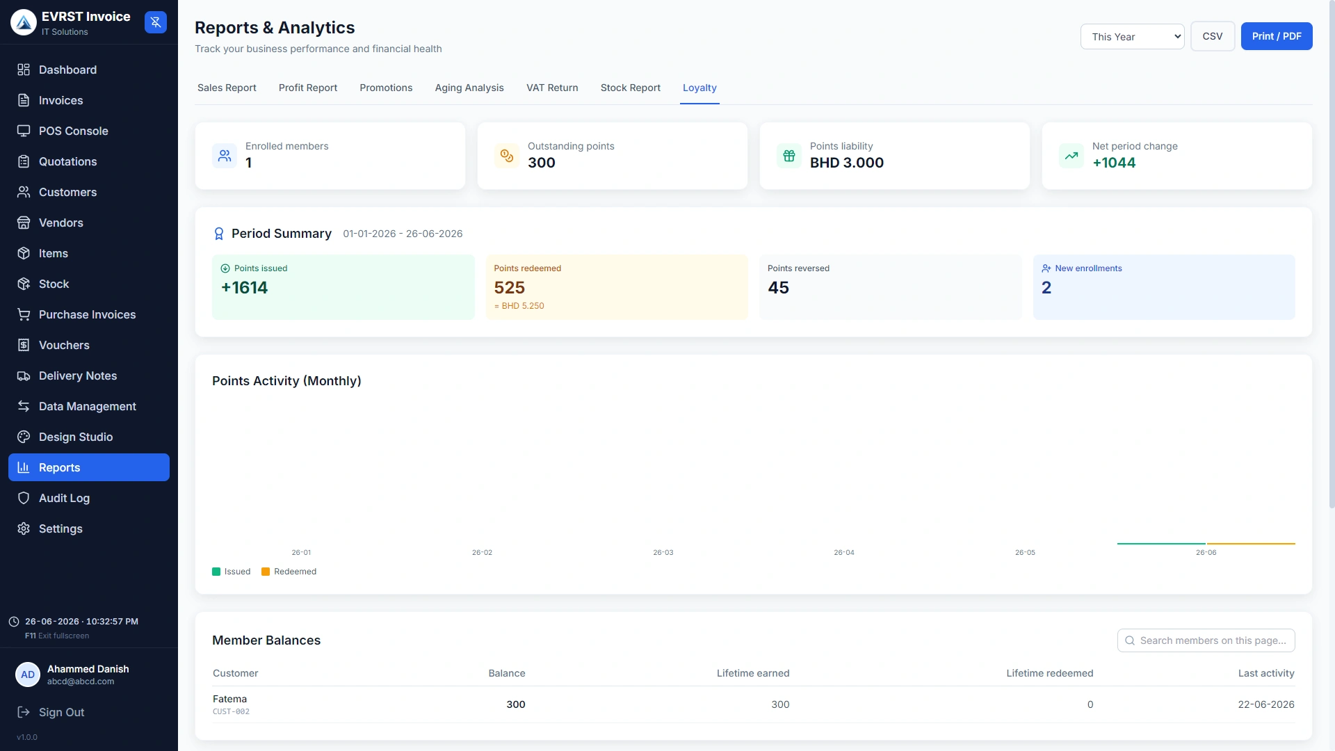Open the Vendors section
Screen dimensions: 1335x751
[89, 223]
